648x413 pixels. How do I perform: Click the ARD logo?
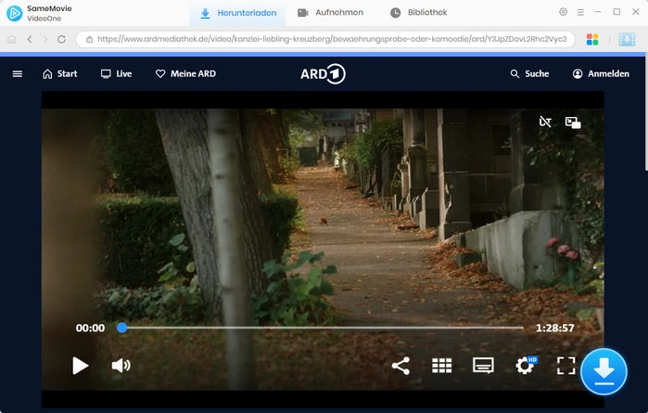point(323,74)
